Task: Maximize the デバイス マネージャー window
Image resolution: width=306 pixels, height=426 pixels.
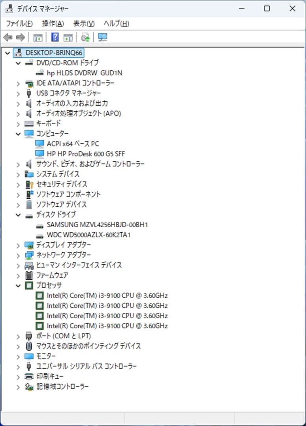Action: coord(267,8)
